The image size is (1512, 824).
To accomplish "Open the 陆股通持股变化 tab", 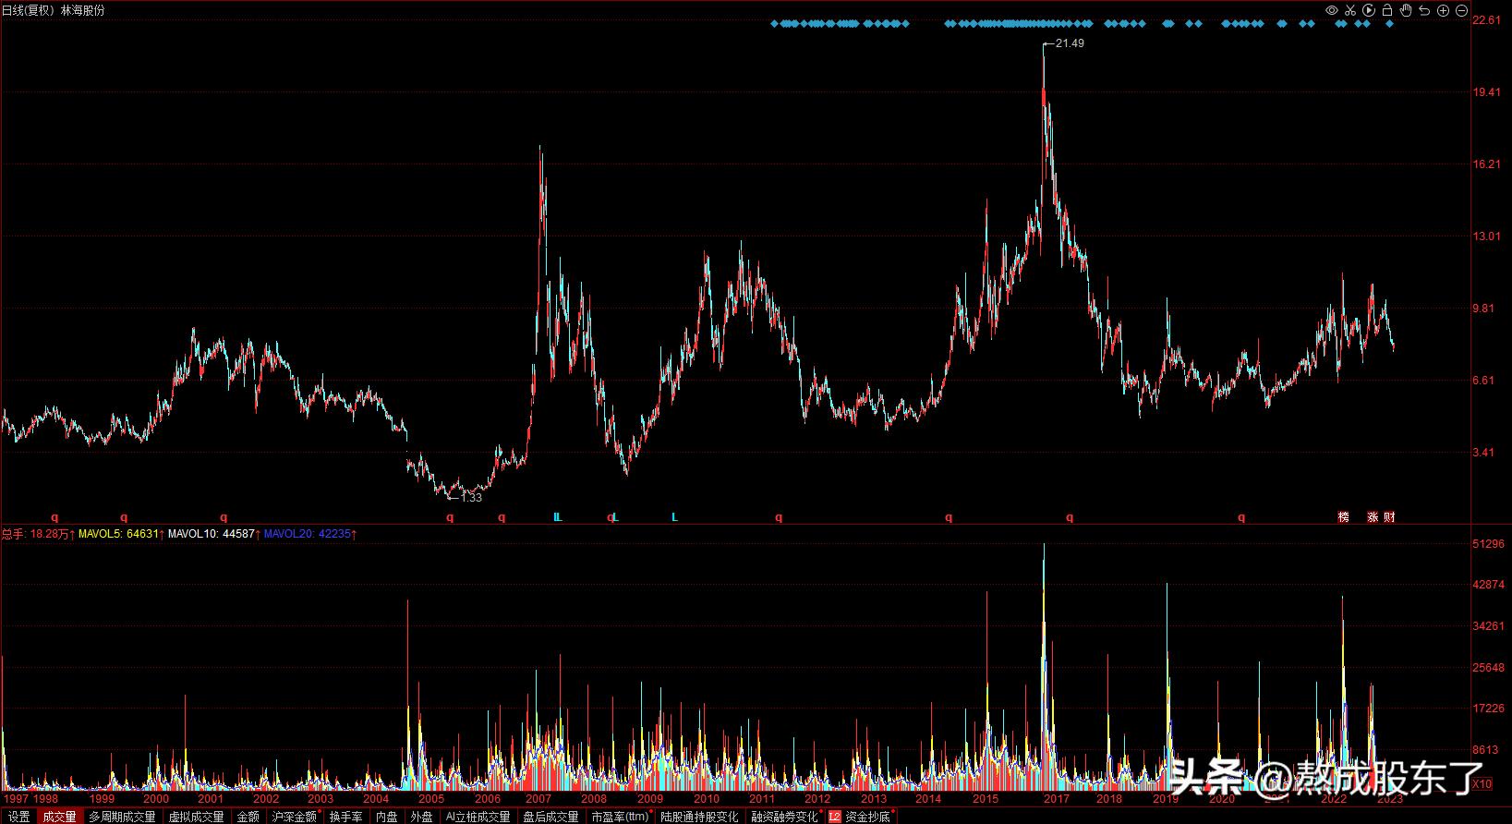I will 699,817.
